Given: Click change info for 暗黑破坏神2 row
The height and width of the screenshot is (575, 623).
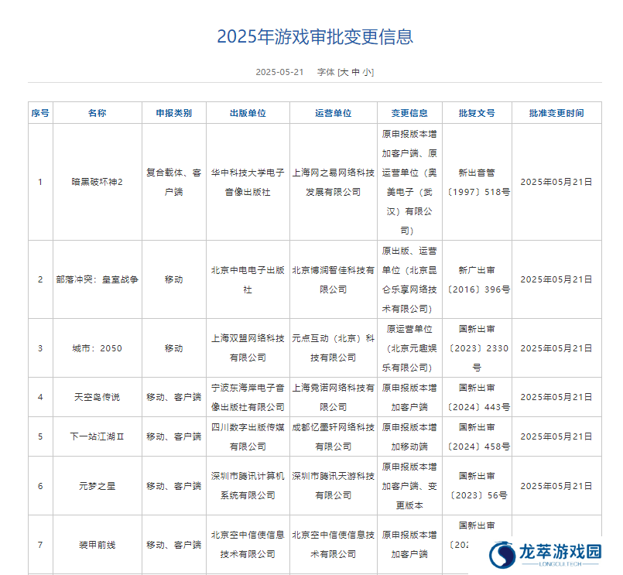Looking at the screenshot, I should 409,183.
